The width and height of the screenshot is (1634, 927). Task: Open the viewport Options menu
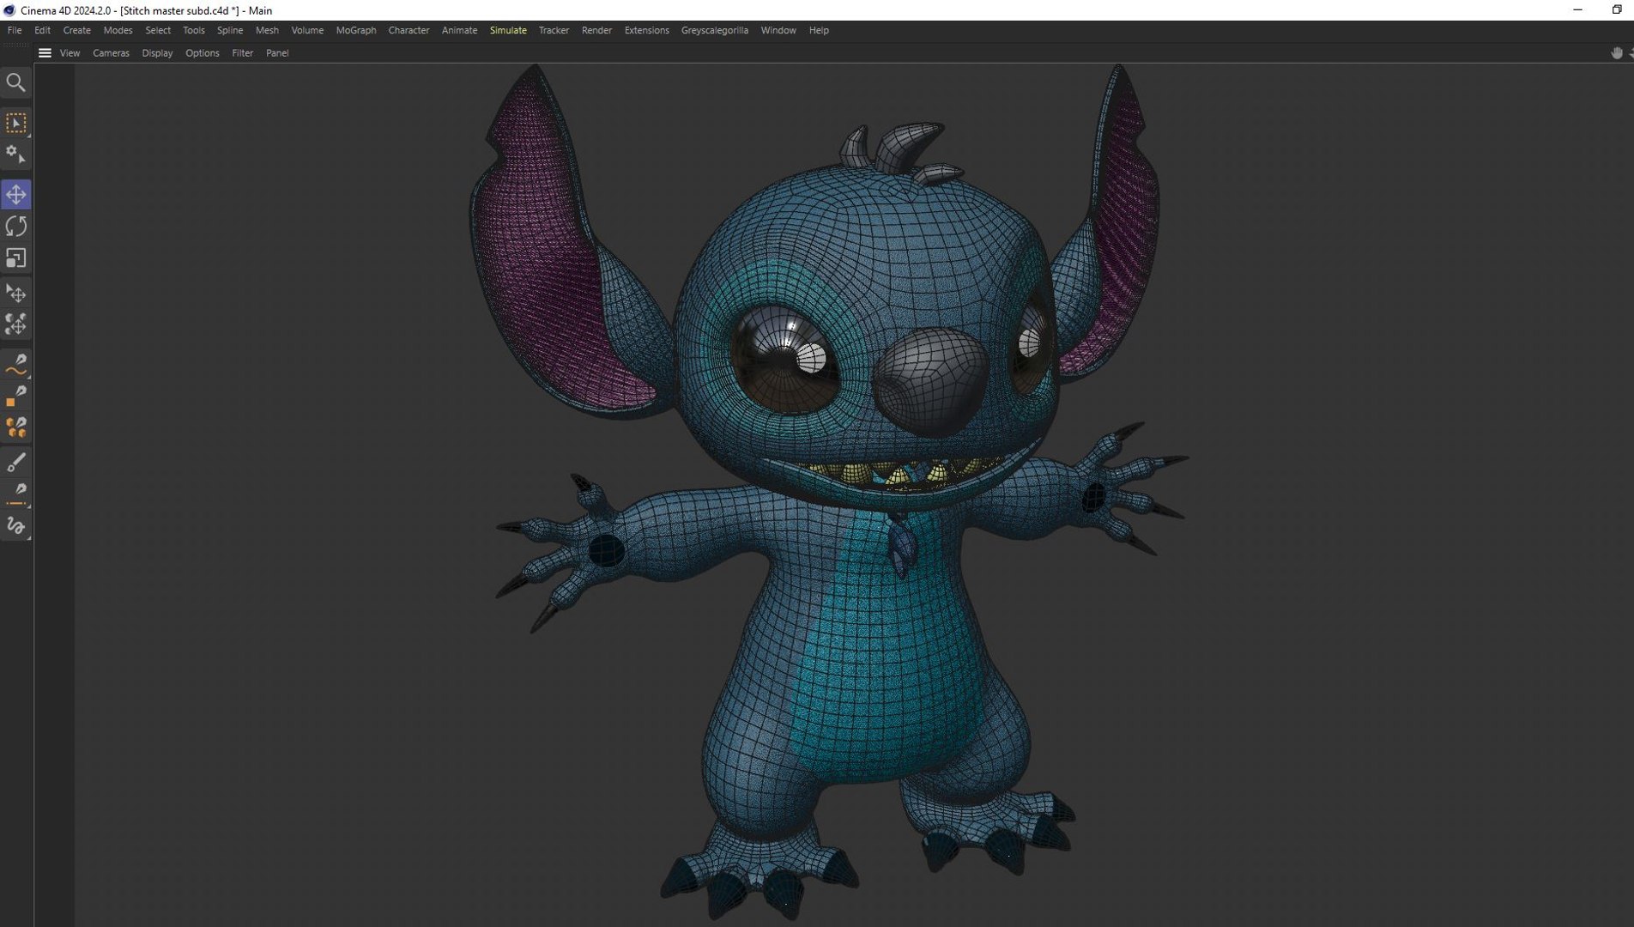click(203, 53)
